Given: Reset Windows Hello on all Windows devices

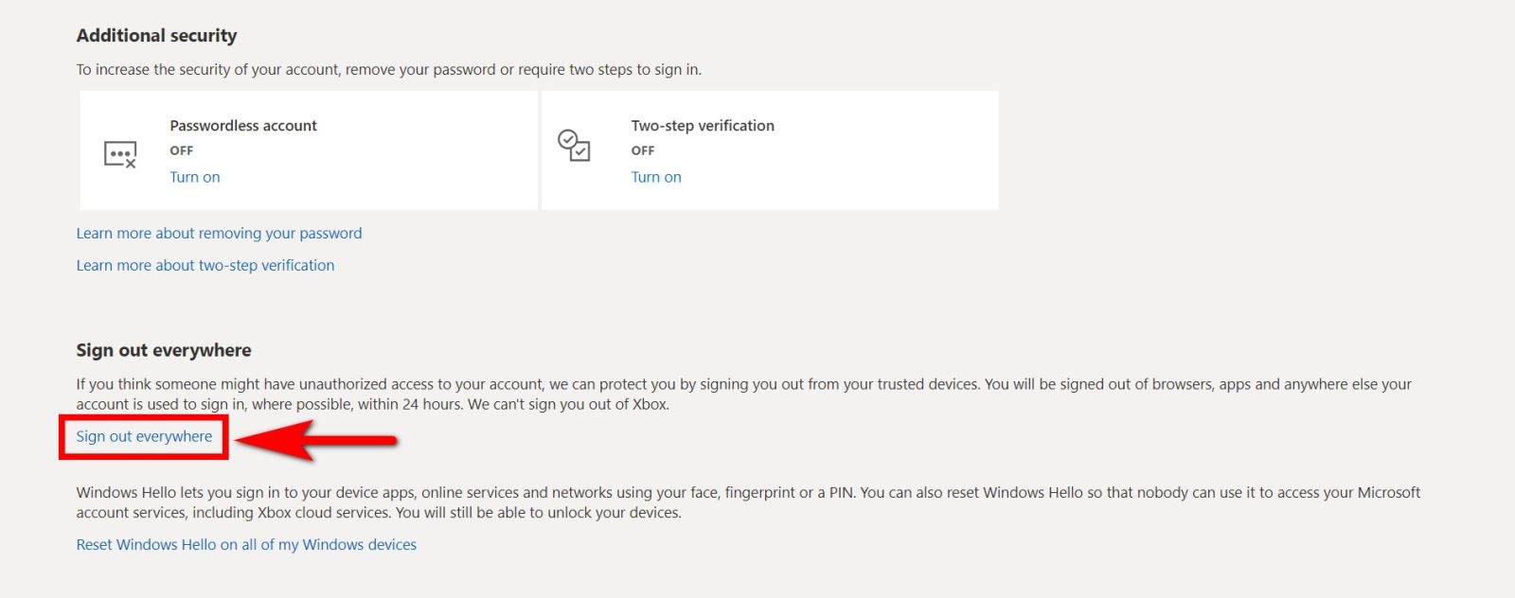Looking at the screenshot, I should pos(246,545).
